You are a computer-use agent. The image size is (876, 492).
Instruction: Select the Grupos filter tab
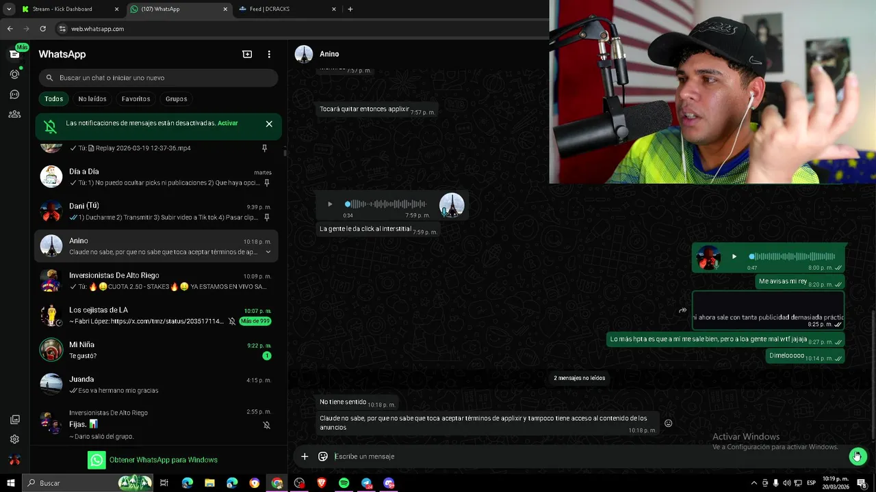[x=176, y=99]
